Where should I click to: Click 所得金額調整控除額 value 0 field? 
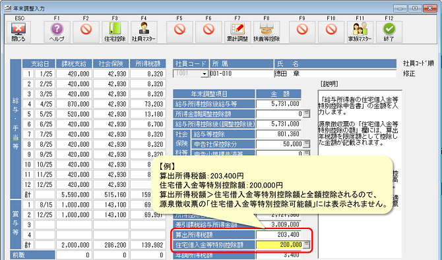pos(279,114)
